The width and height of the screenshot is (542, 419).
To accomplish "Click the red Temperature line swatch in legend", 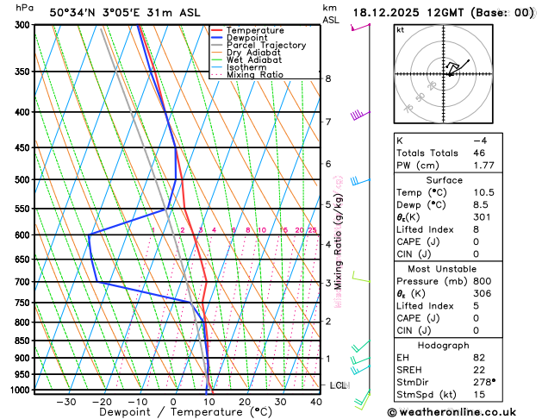I will coord(217,30).
